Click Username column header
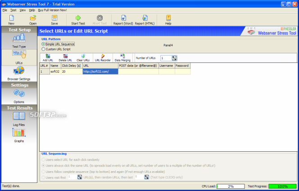Image resolution: width=299 pixels, height=191 pixels. (x=167, y=65)
